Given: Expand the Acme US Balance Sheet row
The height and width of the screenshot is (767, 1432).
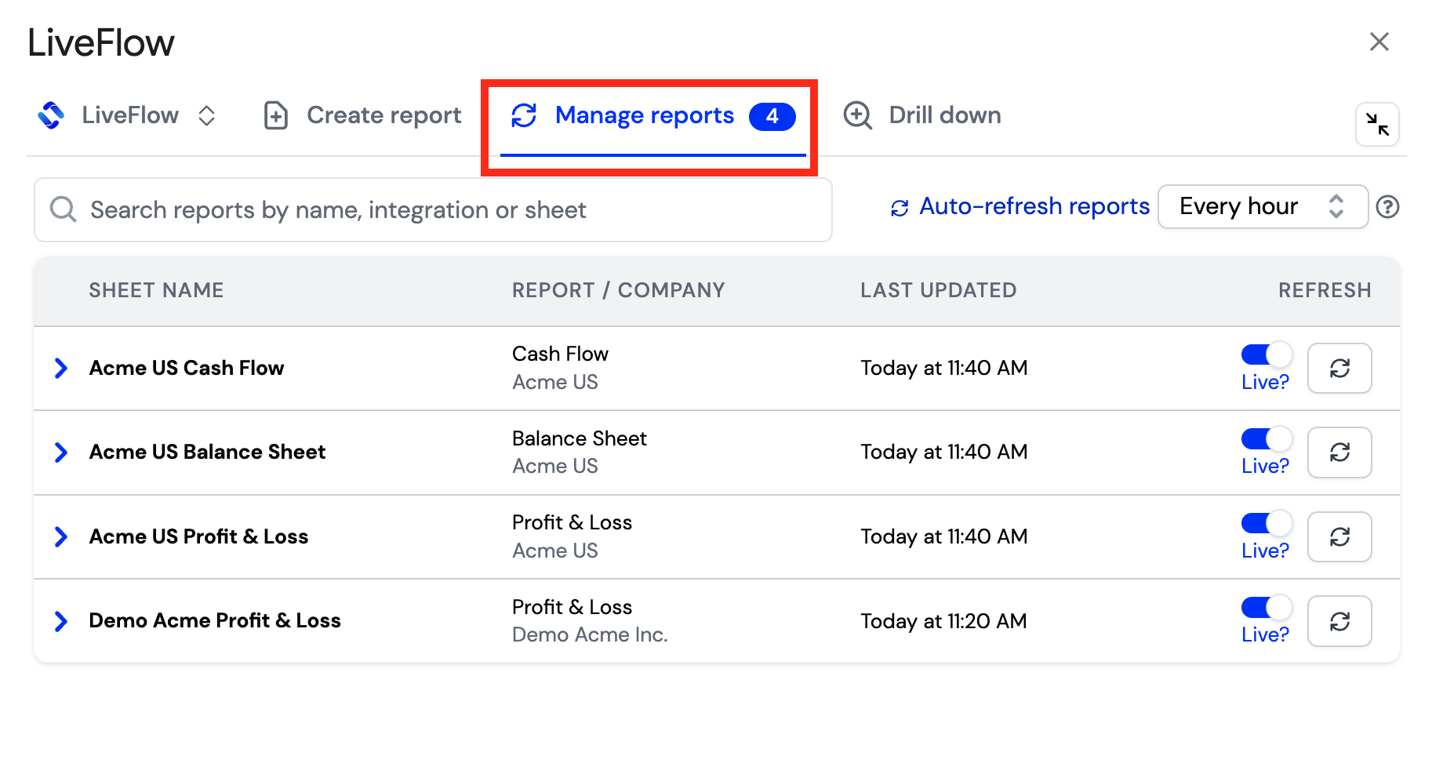Looking at the screenshot, I should [x=60, y=453].
